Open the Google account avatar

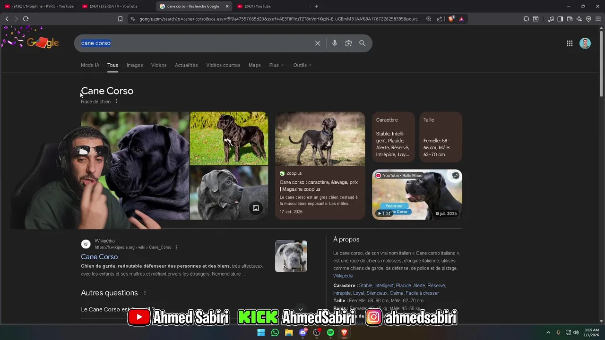[585, 43]
